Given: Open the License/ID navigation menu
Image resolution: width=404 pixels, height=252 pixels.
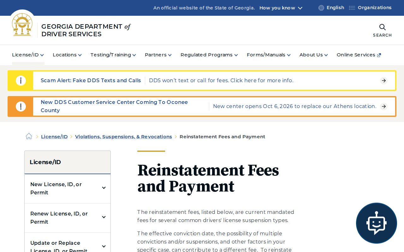Looking at the screenshot, I should tap(28, 55).
